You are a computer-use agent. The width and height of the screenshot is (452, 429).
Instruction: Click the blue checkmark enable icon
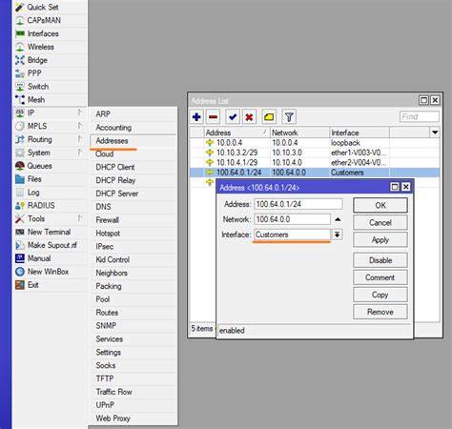click(x=233, y=117)
